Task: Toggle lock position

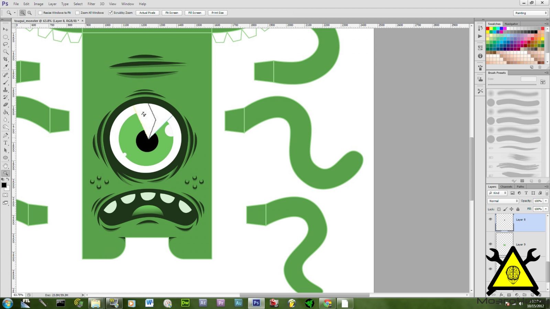Action: coord(511,209)
